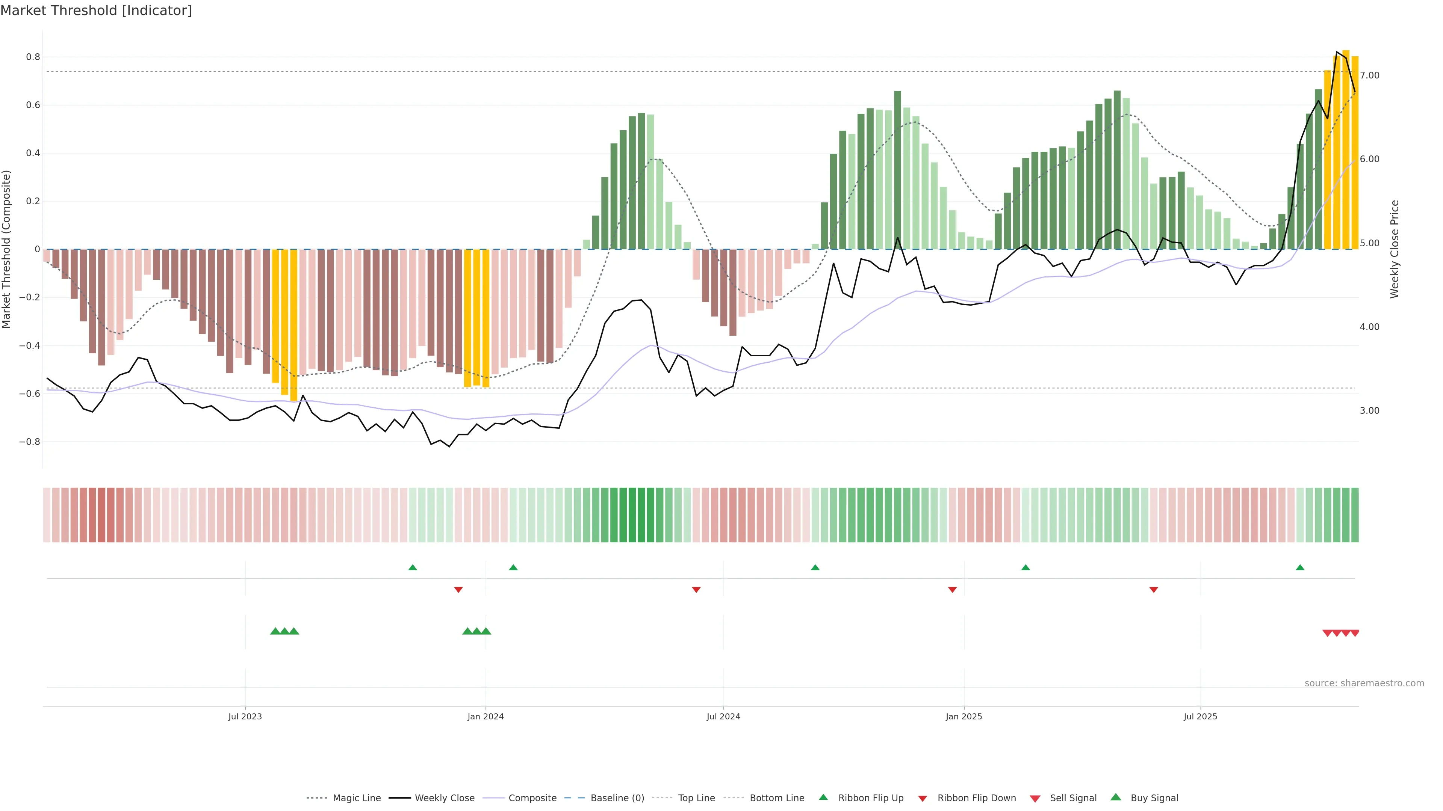Click the leftmost red Ribbon Flip Down marker

(x=458, y=589)
